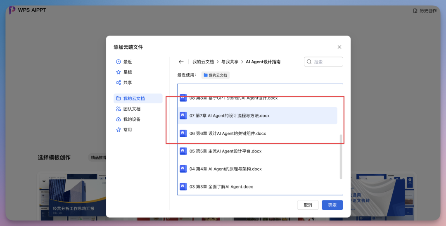Screen dimensions: 446x226
Task: Go back with the left arrow
Action: coord(181,62)
